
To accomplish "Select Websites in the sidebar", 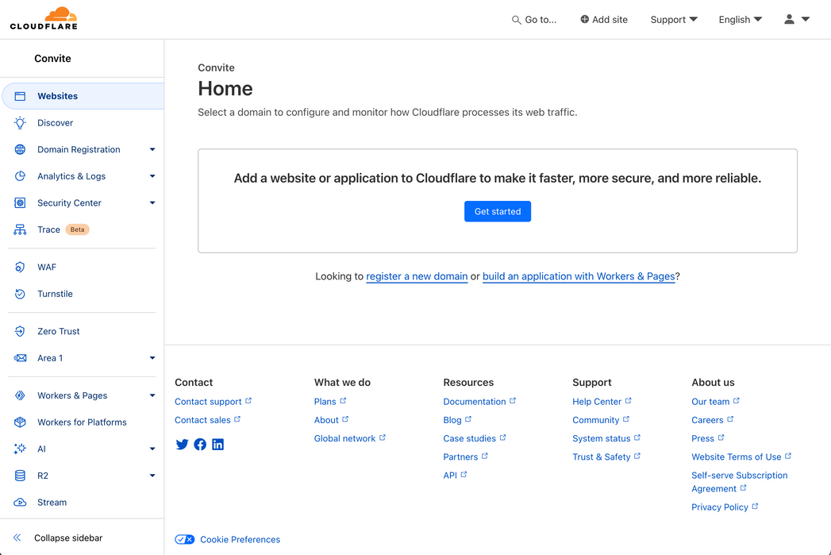I will tap(57, 96).
